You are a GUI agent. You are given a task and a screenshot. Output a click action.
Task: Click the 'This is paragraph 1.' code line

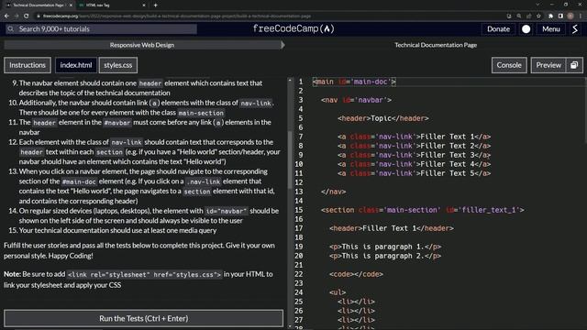click(x=385, y=247)
